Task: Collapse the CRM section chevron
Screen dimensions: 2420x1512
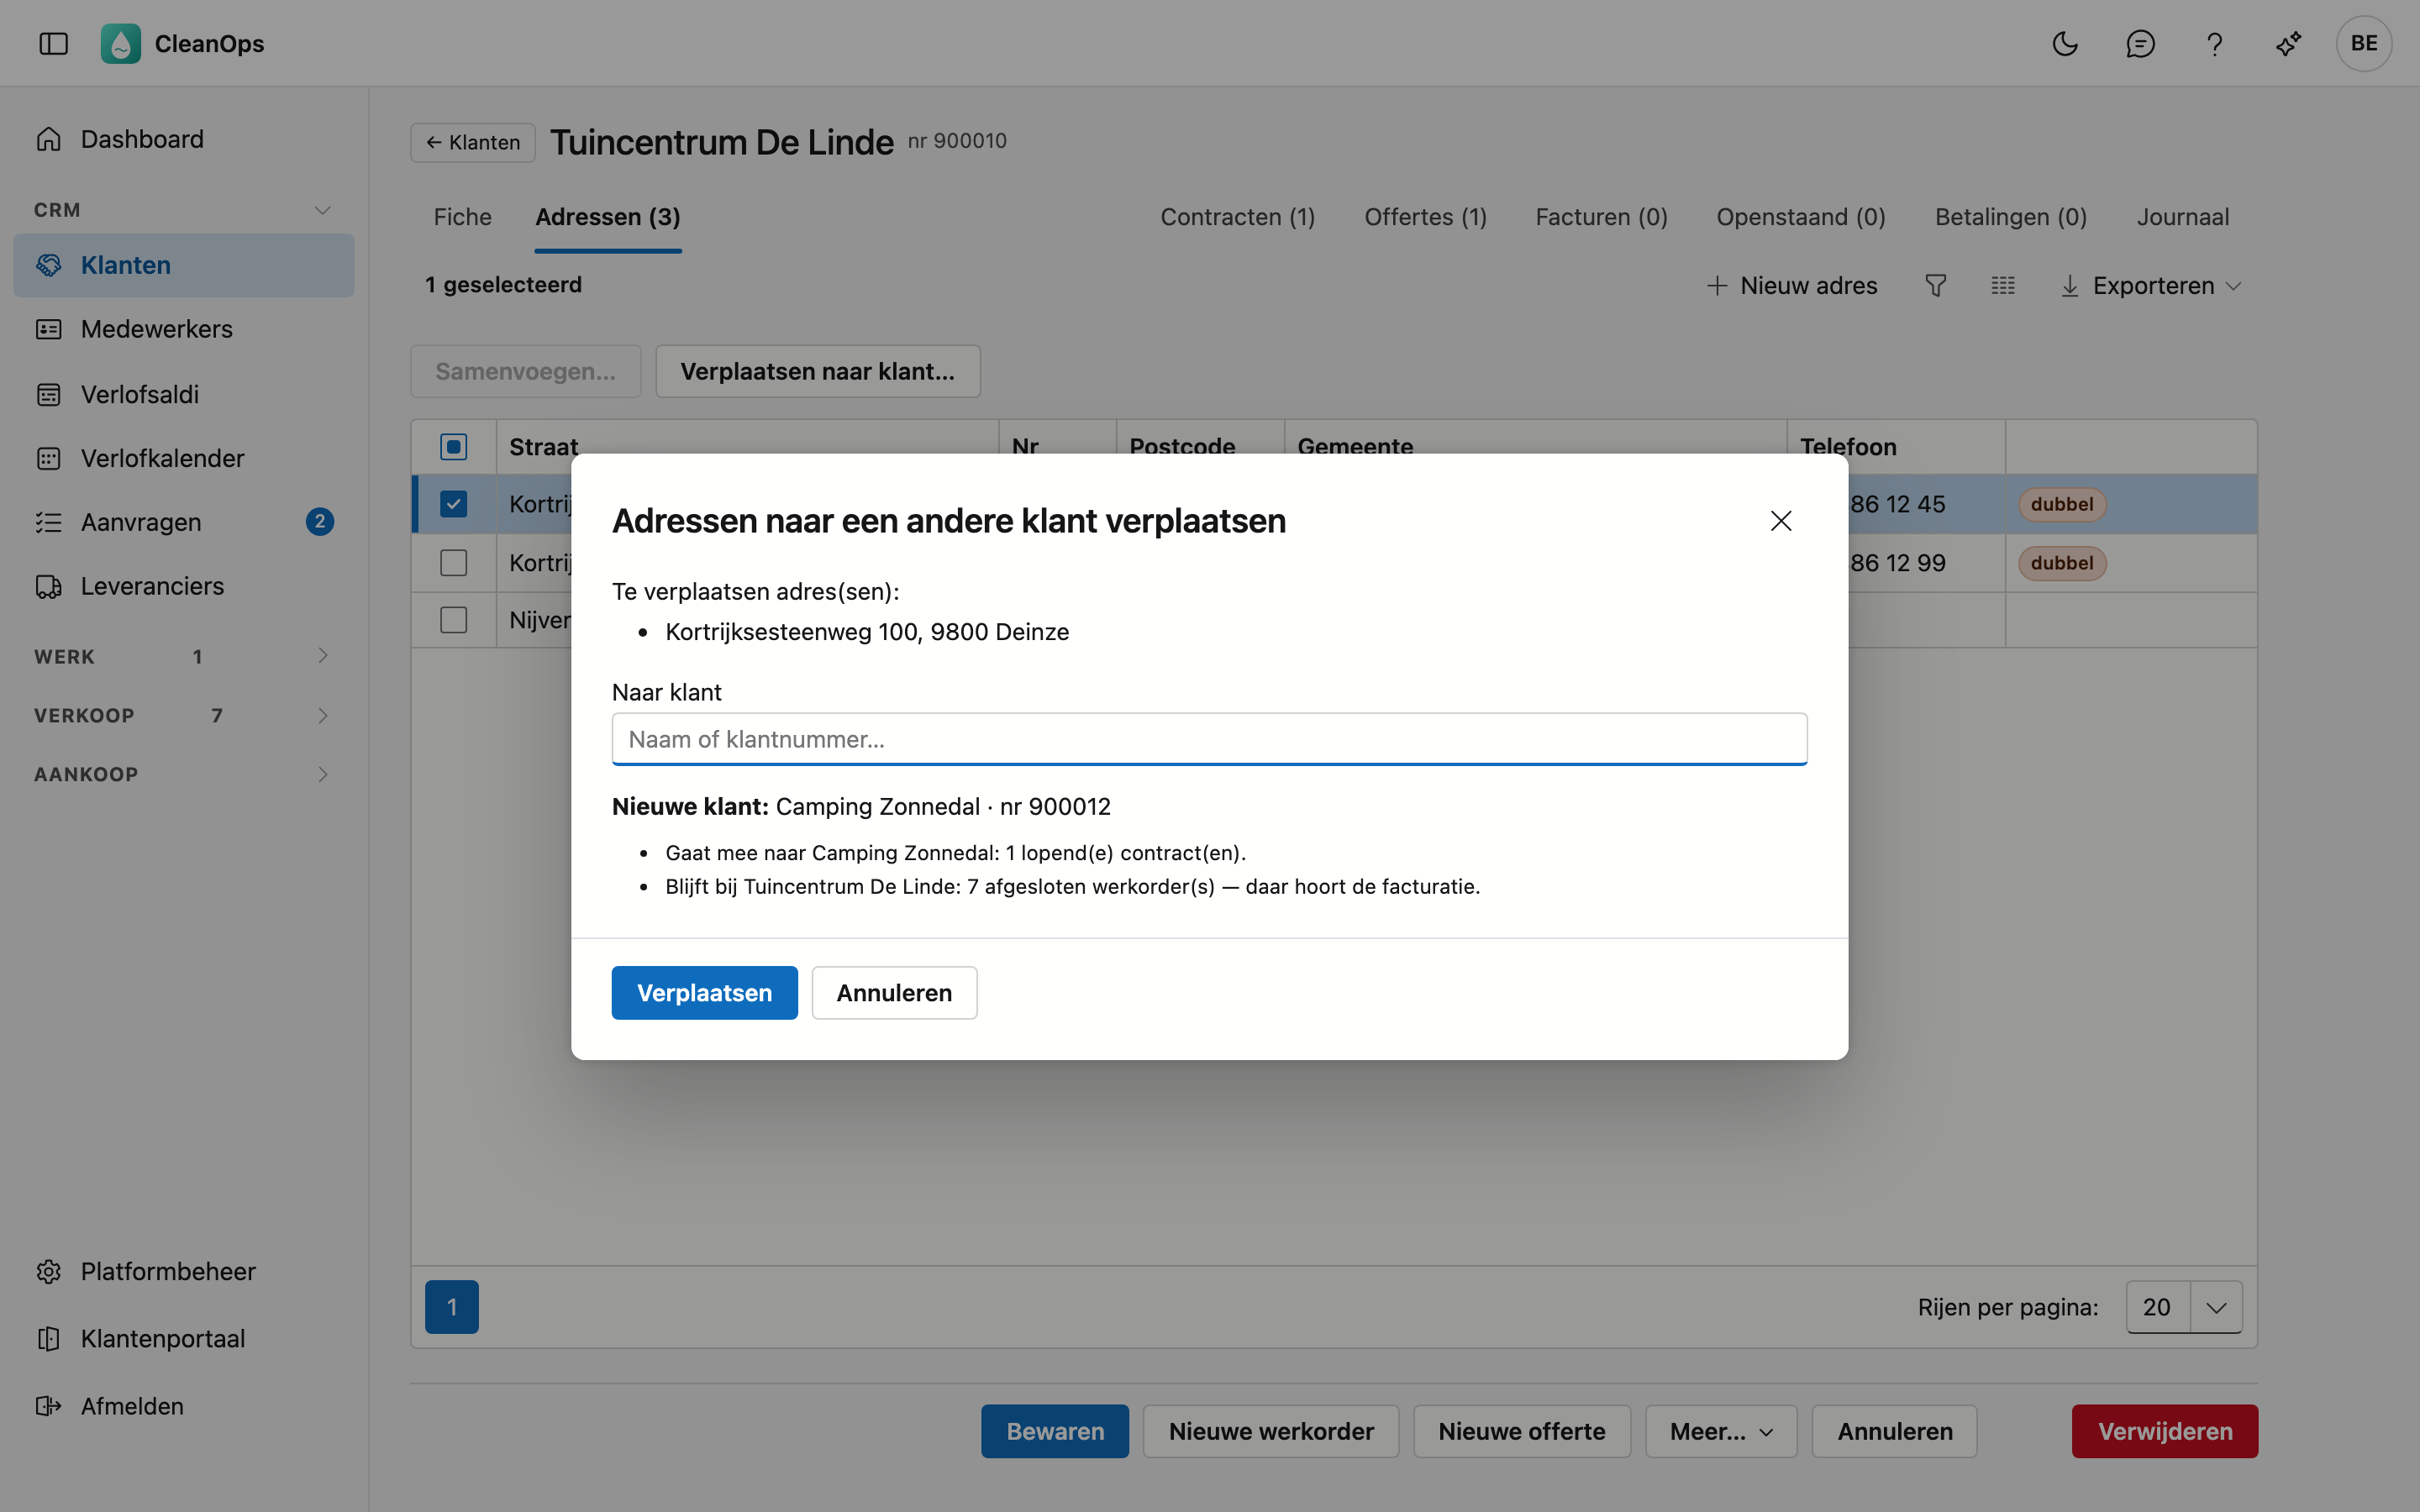Action: pos(322,210)
